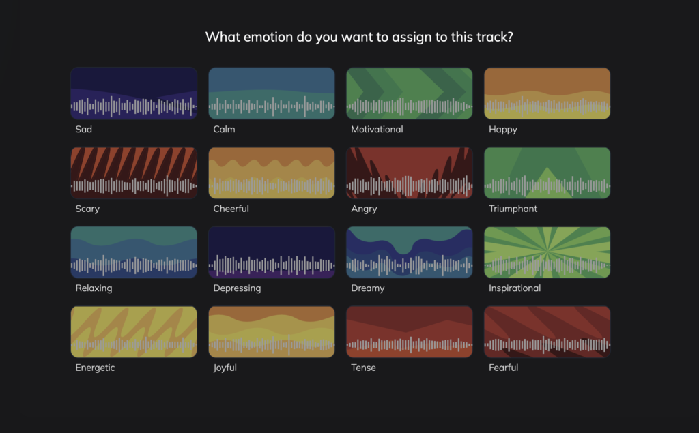Choose the Relaxing waveform card
This screenshot has height=433, width=699.
[x=134, y=252]
